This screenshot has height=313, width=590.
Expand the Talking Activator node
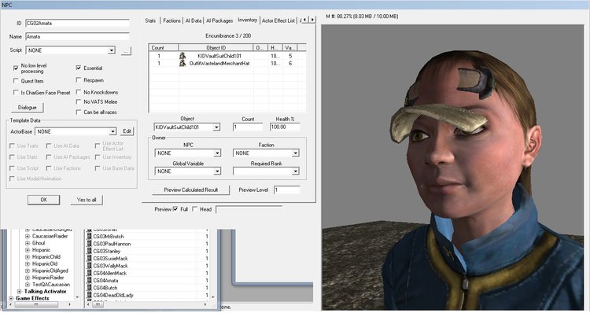coord(19,292)
